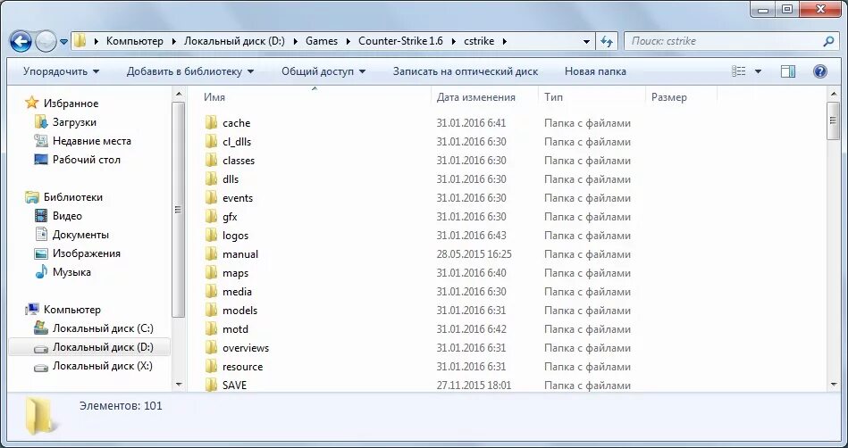Select the 'media' folder icon

click(212, 291)
